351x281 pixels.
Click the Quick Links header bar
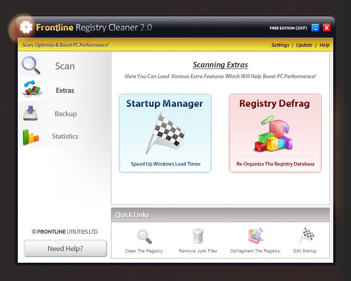click(x=220, y=214)
